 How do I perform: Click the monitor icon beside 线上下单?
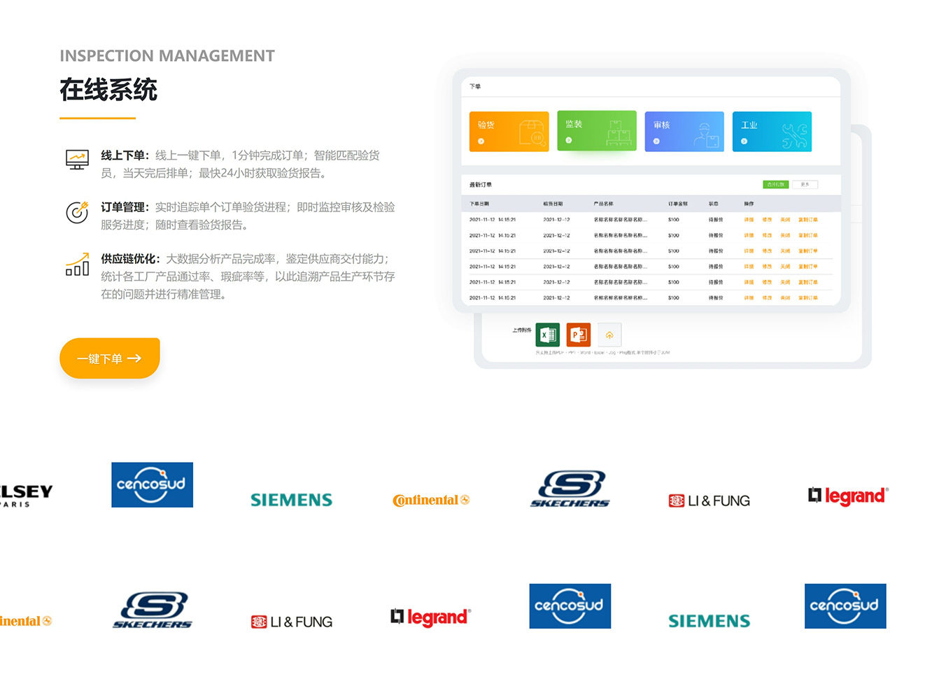pyautogui.click(x=77, y=160)
